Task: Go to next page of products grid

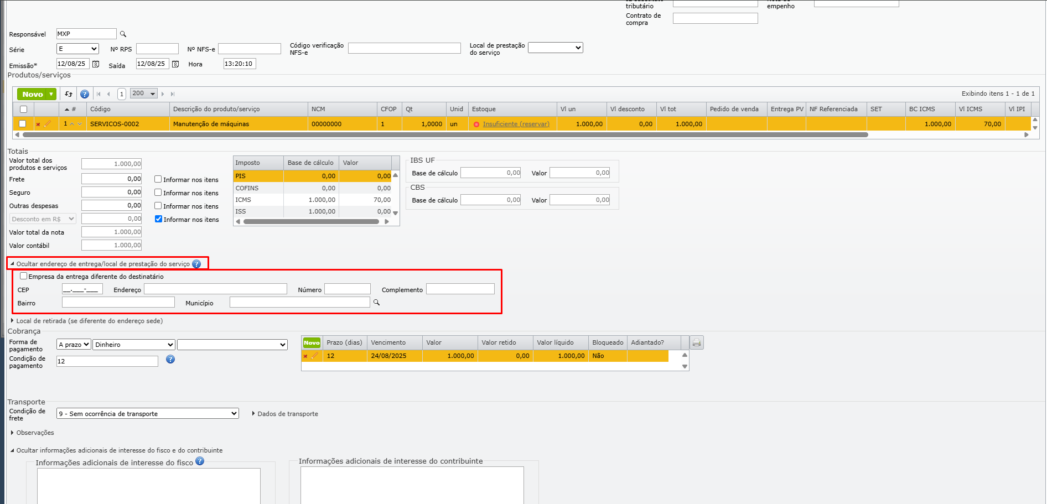Action: click(163, 94)
